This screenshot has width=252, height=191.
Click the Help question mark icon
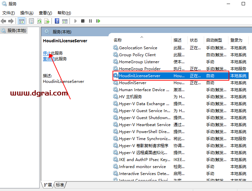click(57, 21)
